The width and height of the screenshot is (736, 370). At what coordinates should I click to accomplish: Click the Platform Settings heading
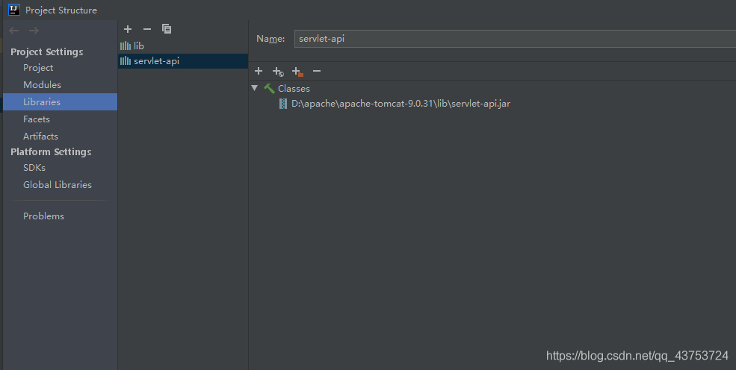[51, 151]
